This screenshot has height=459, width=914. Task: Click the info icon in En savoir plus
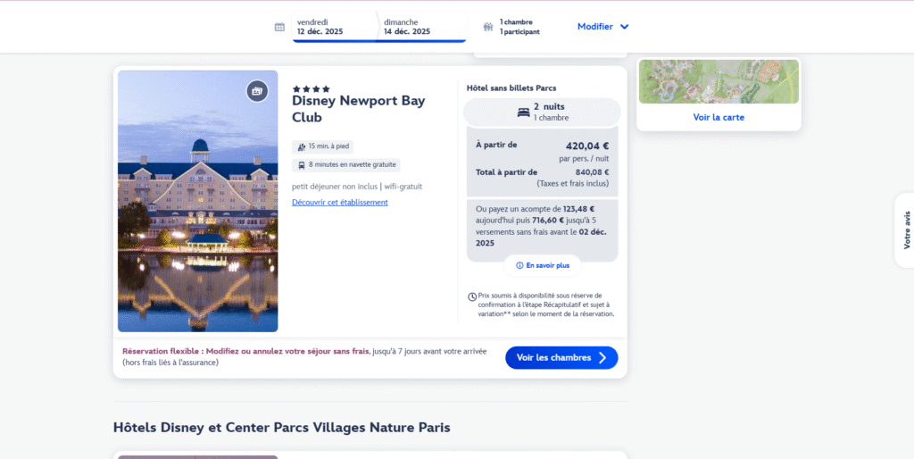519,265
